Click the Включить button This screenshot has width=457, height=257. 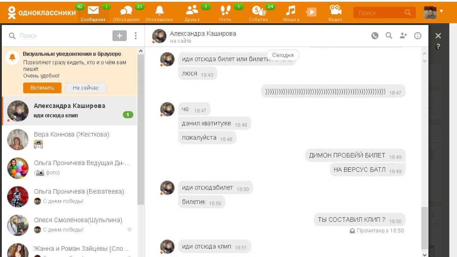(x=42, y=88)
